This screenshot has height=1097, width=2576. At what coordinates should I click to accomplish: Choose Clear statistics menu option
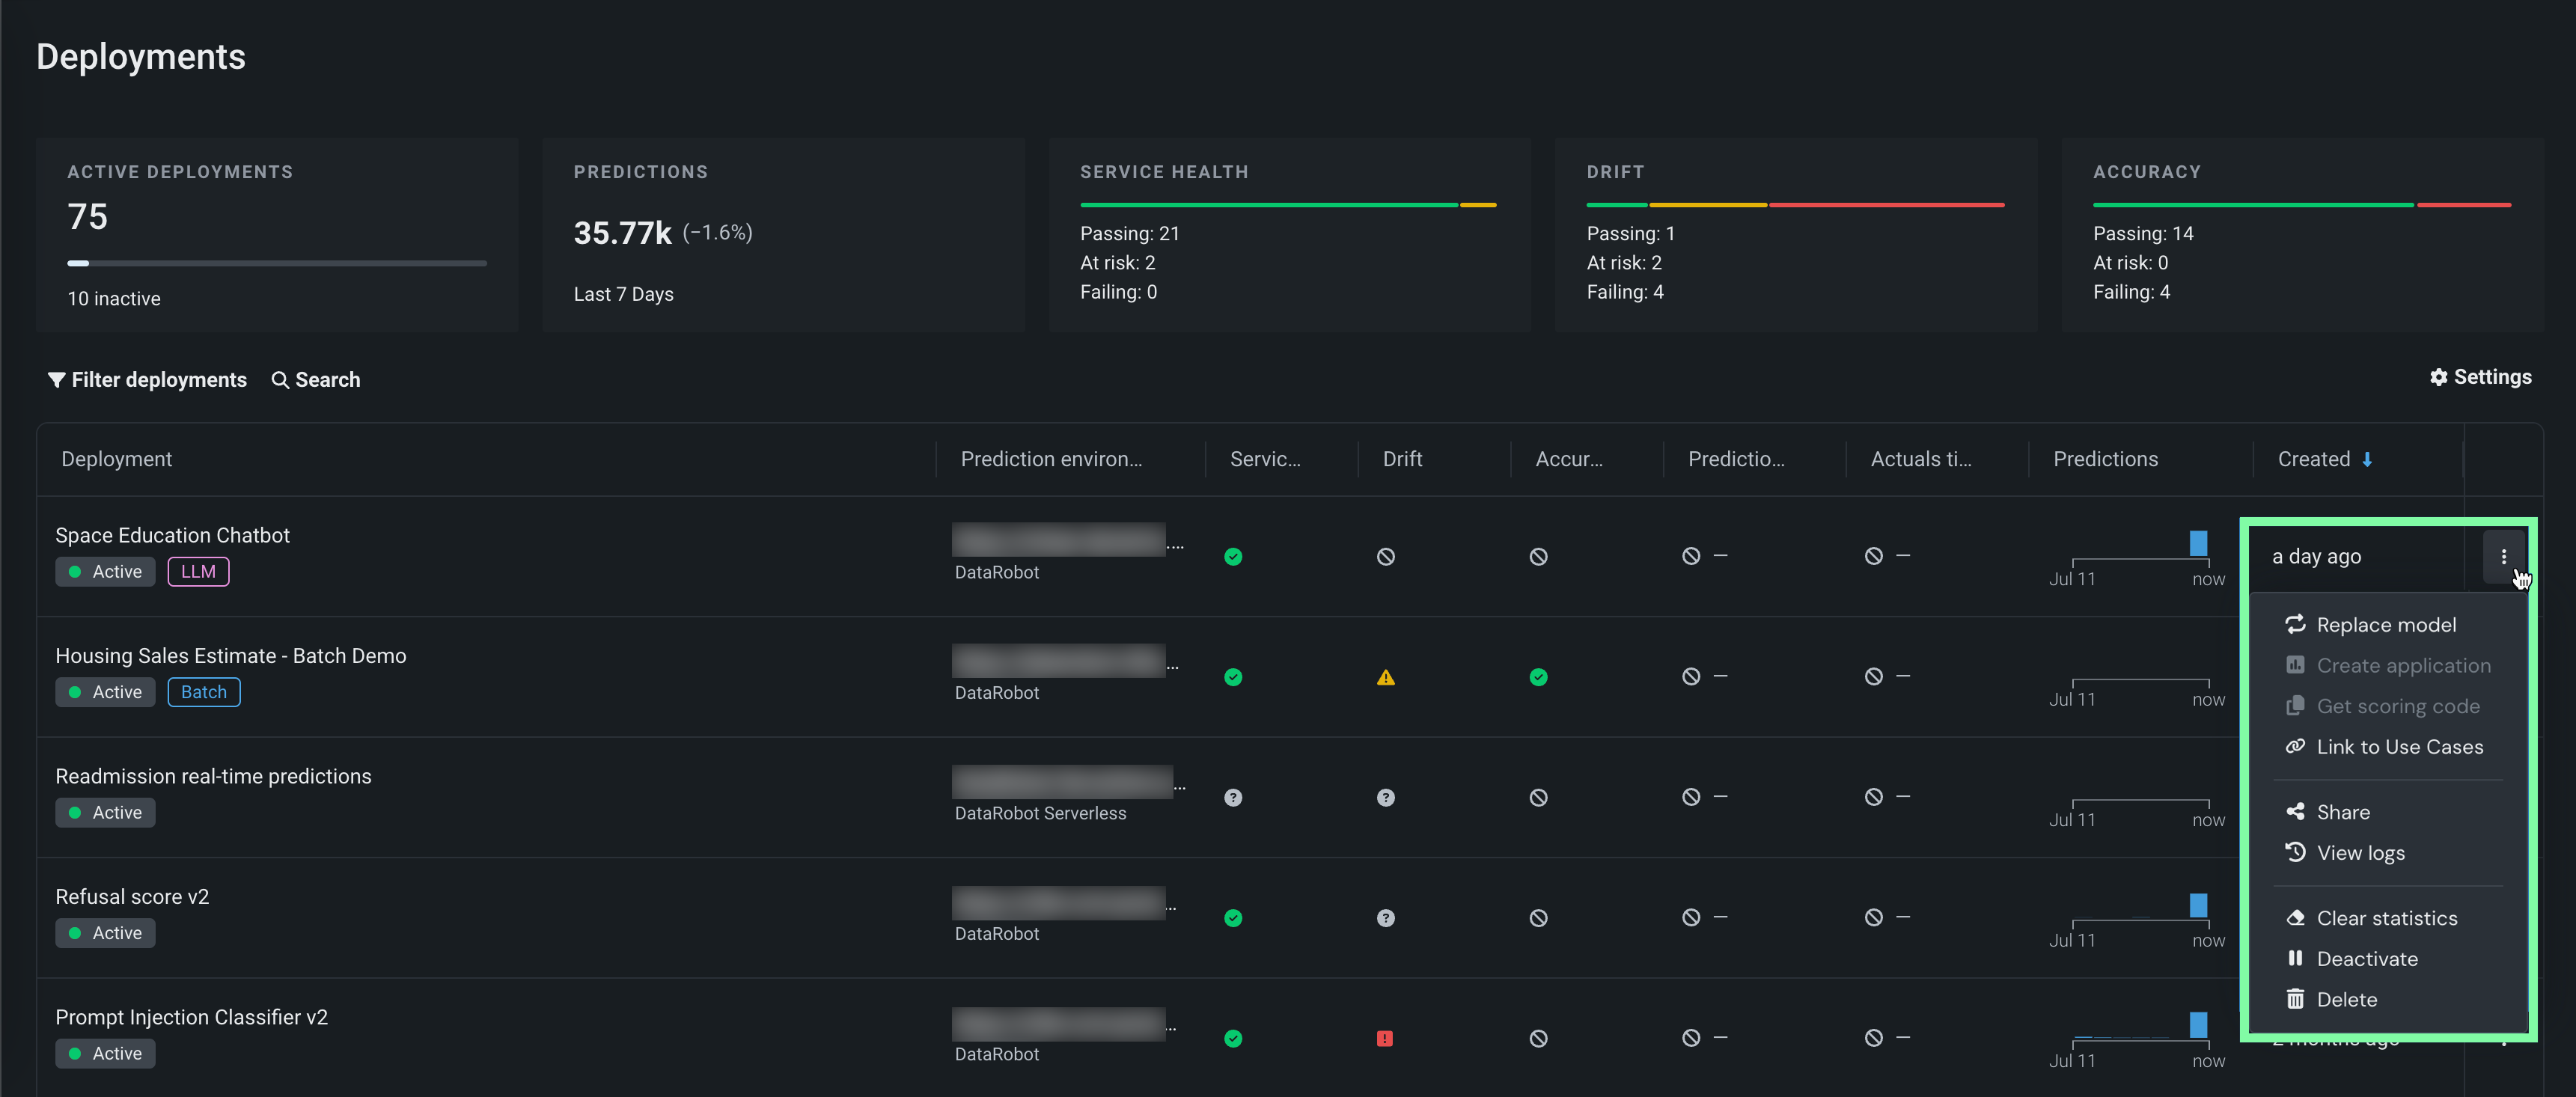click(x=2386, y=917)
